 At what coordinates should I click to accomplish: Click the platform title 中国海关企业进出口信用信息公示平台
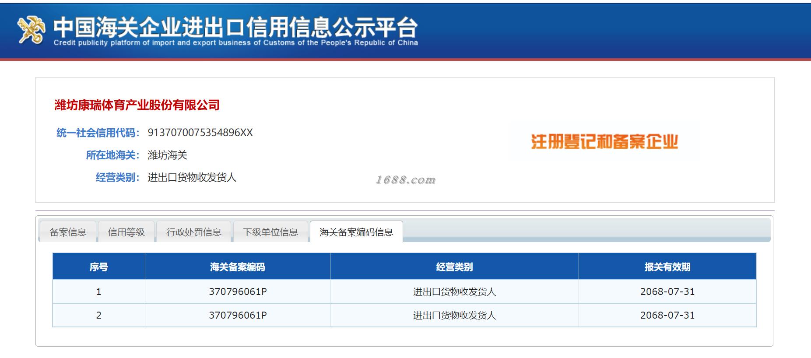click(x=235, y=27)
